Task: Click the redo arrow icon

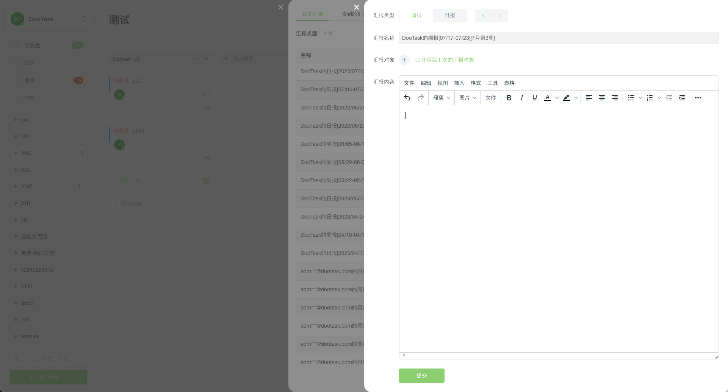Action: click(420, 98)
